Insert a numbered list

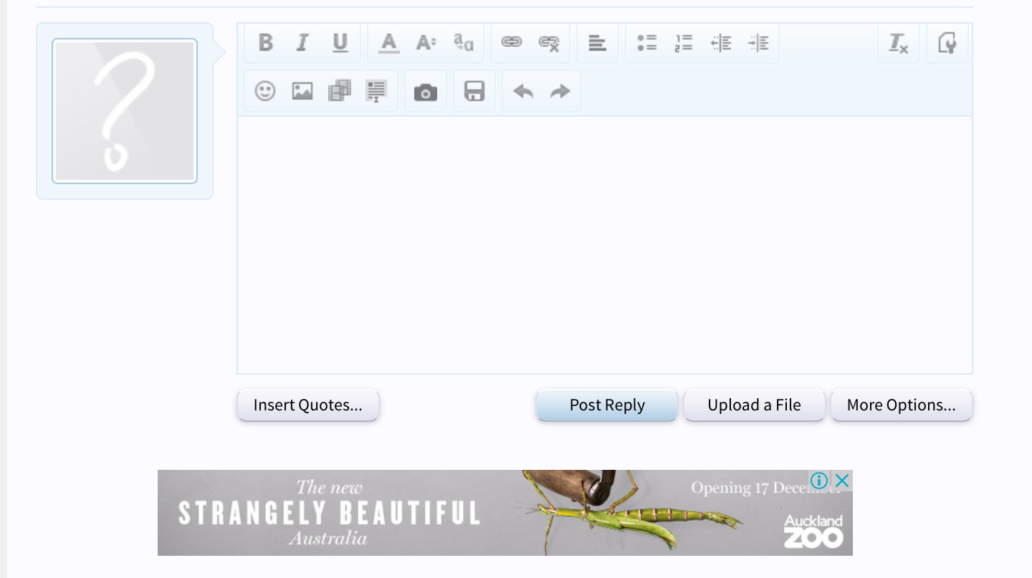click(x=684, y=43)
